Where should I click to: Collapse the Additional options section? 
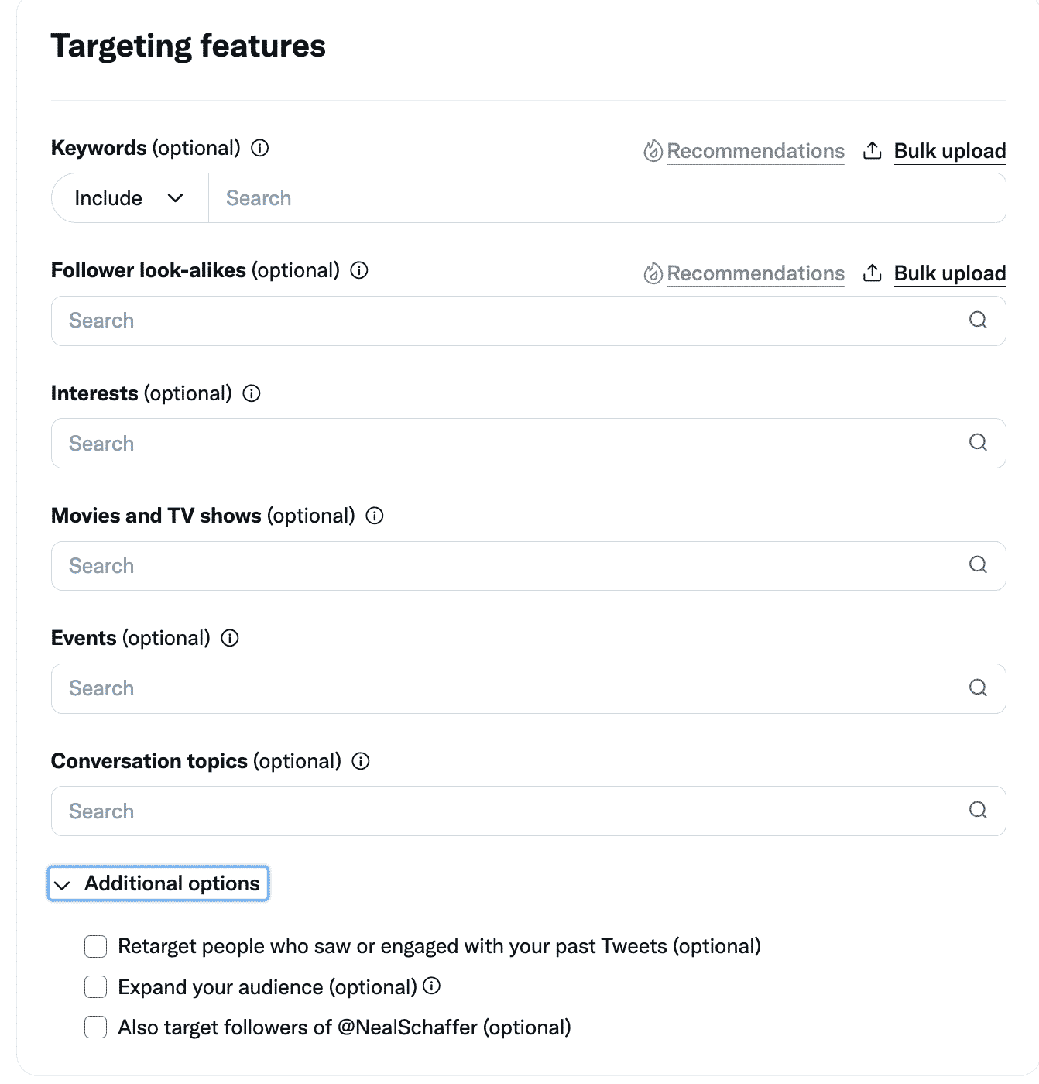tap(157, 883)
